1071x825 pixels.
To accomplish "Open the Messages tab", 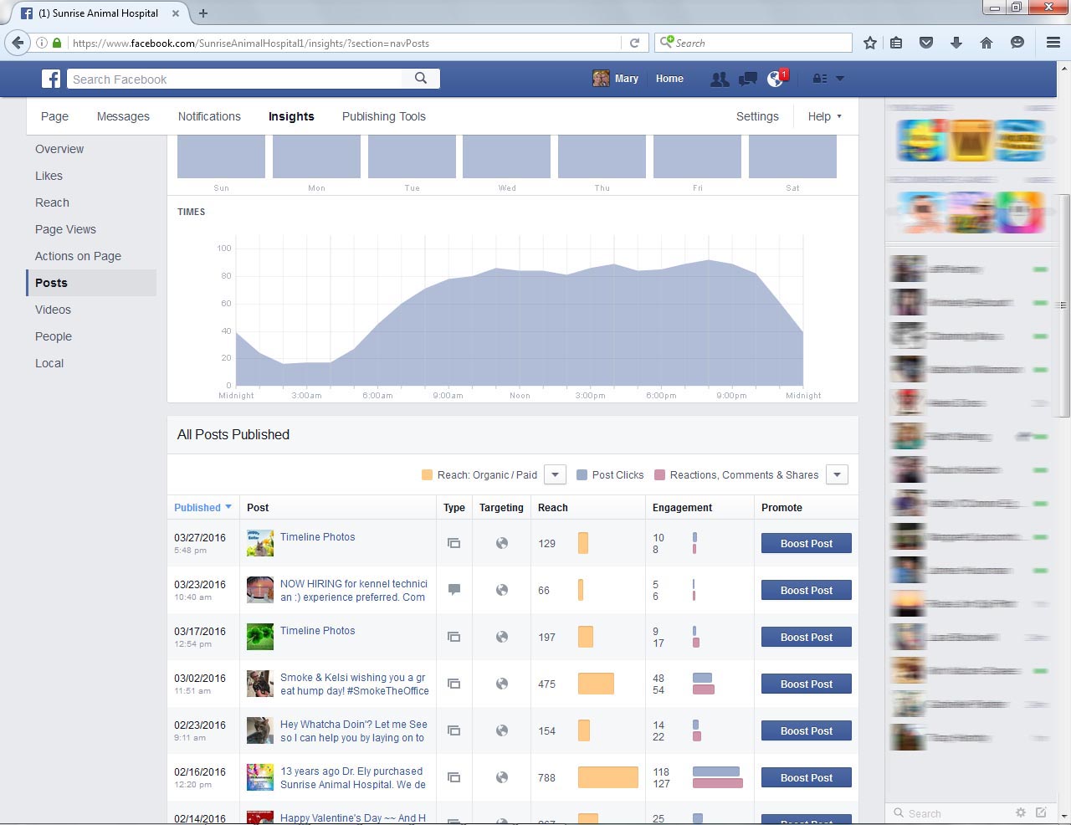I will click(x=123, y=116).
